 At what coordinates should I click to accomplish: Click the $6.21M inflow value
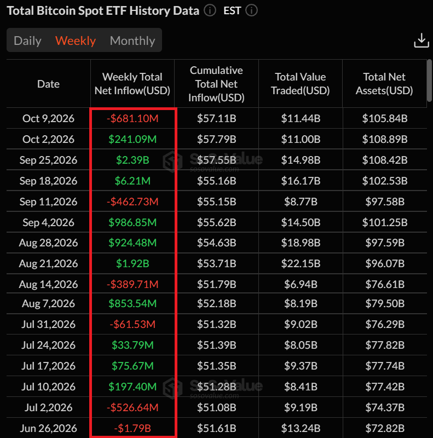(132, 181)
